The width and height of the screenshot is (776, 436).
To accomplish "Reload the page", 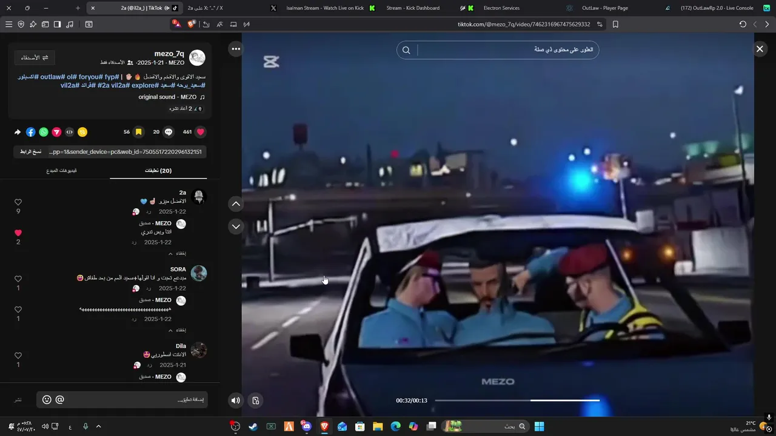I will [743, 24].
